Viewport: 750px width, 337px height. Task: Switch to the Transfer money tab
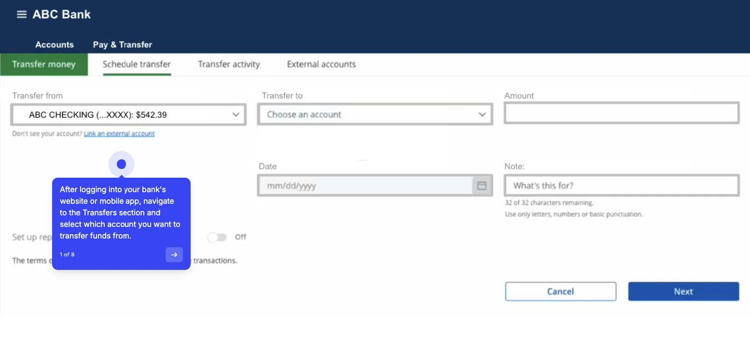pyautogui.click(x=44, y=64)
